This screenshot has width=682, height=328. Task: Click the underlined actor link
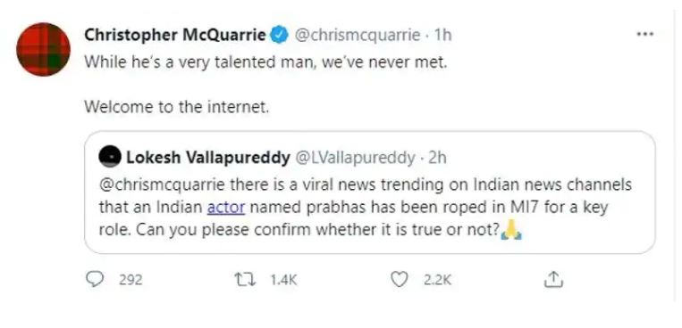226,208
